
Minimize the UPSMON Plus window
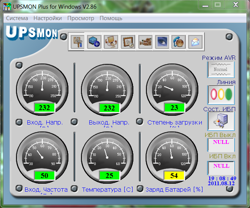tap(205, 5)
